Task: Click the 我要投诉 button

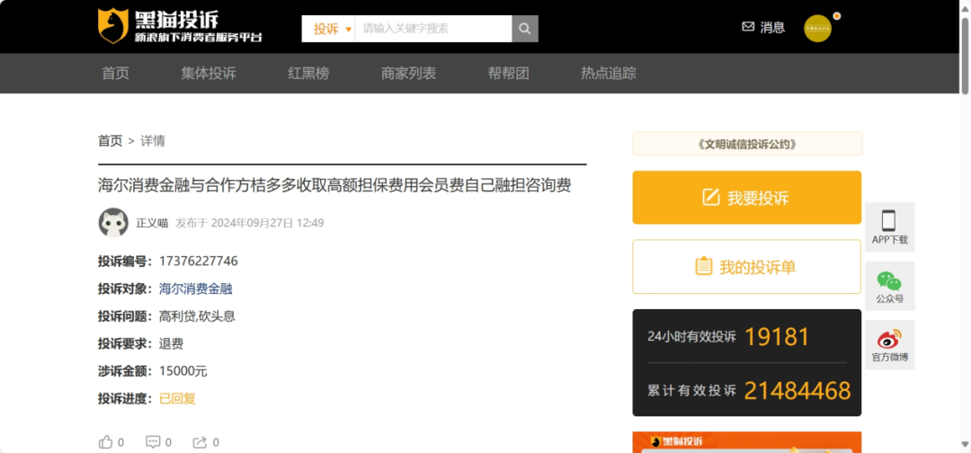Action: click(747, 198)
